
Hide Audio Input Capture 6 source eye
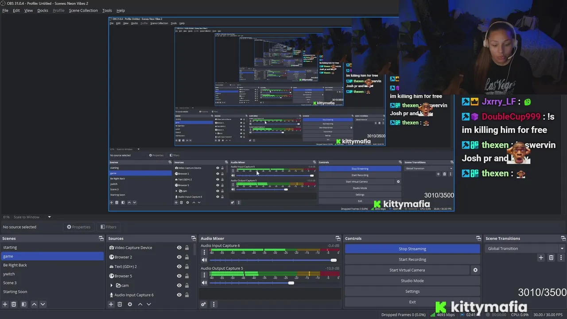pos(179,295)
